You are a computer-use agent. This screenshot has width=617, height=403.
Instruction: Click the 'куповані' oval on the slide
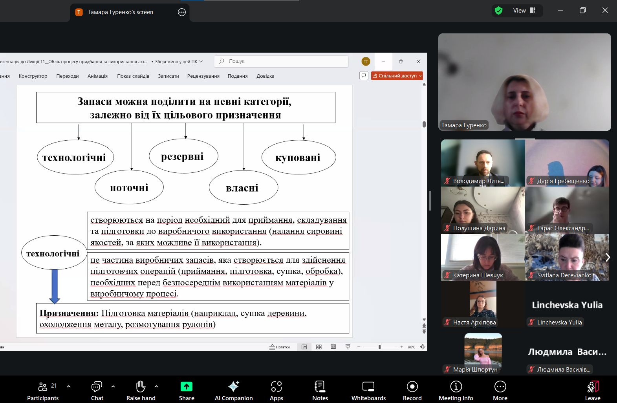(x=298, y=157)
